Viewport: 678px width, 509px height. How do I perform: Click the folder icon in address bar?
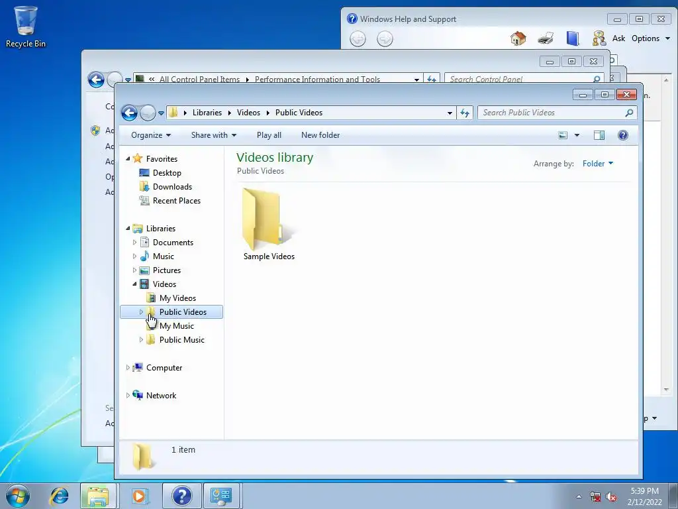point(173,113)
